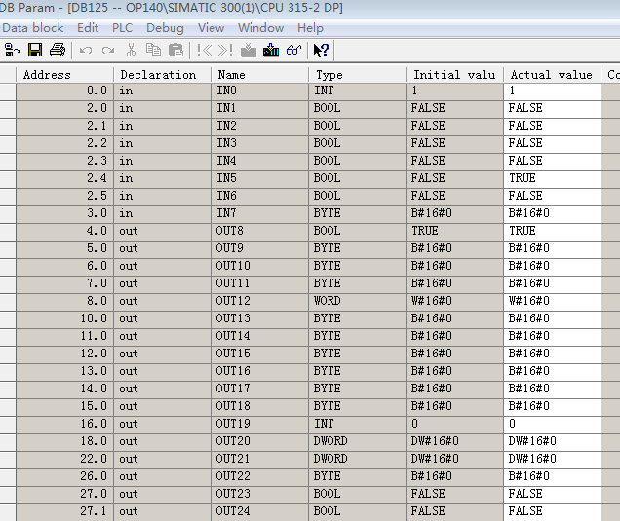
Task: Click actual value cell of IN6
Action: (x=553, y=196)
